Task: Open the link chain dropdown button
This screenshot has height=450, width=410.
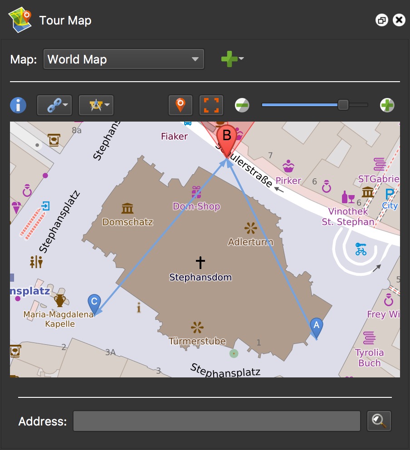Action: click(54, 106)
